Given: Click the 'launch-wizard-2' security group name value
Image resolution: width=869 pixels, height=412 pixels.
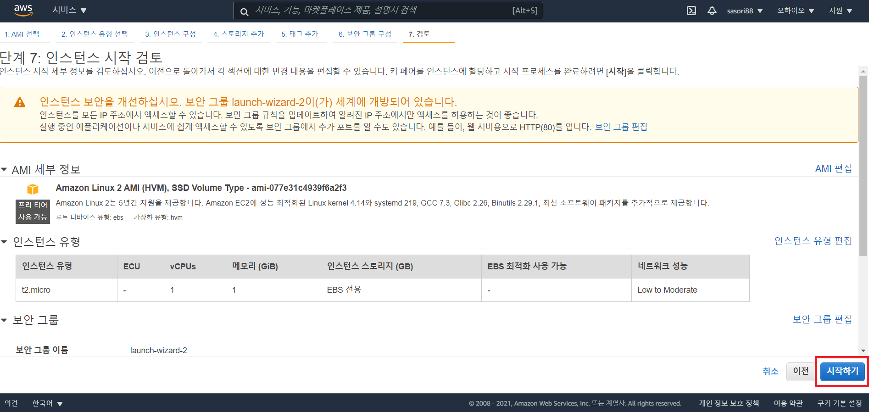Looking at the screenshot, I should (x=159, y=351).
